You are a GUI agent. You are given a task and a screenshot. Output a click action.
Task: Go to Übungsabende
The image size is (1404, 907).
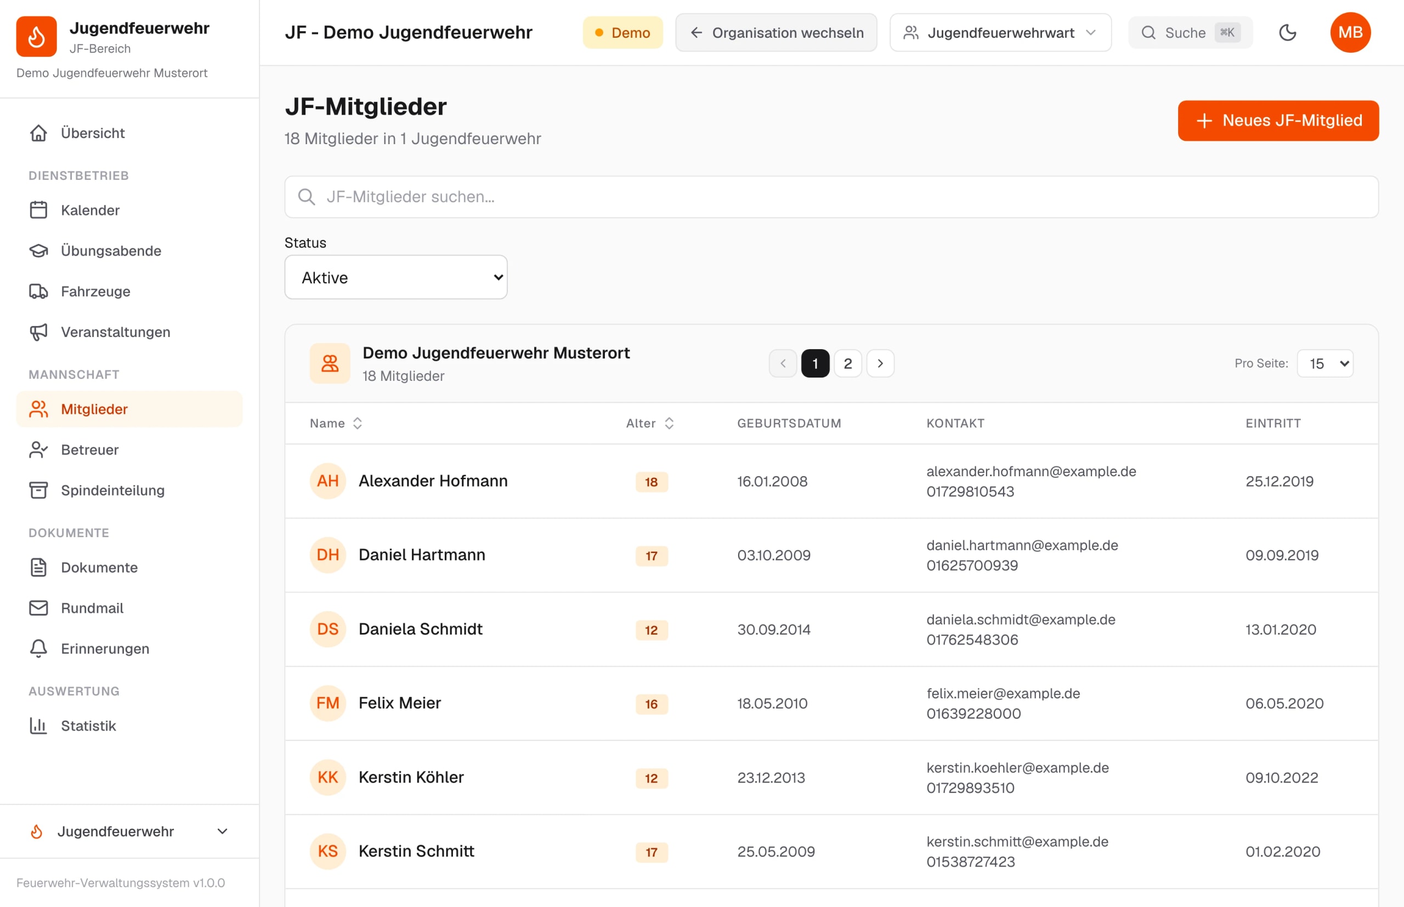129,251
